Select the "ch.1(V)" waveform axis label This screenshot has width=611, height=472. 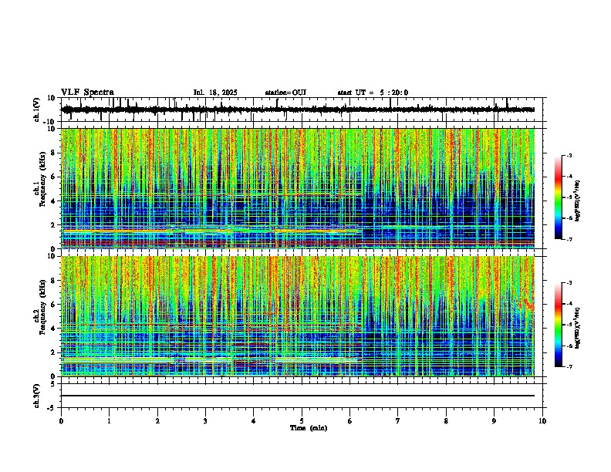tap(37, 110)
